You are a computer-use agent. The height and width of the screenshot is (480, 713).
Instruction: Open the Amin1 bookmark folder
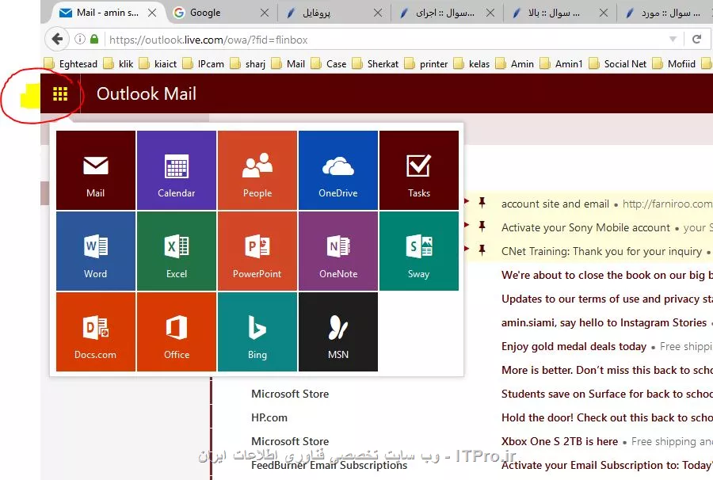pyautogui.click(x=562, y=64)
